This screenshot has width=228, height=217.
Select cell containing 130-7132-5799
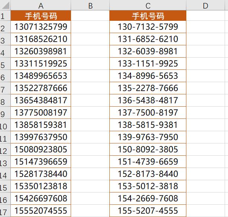click(148, 27)
